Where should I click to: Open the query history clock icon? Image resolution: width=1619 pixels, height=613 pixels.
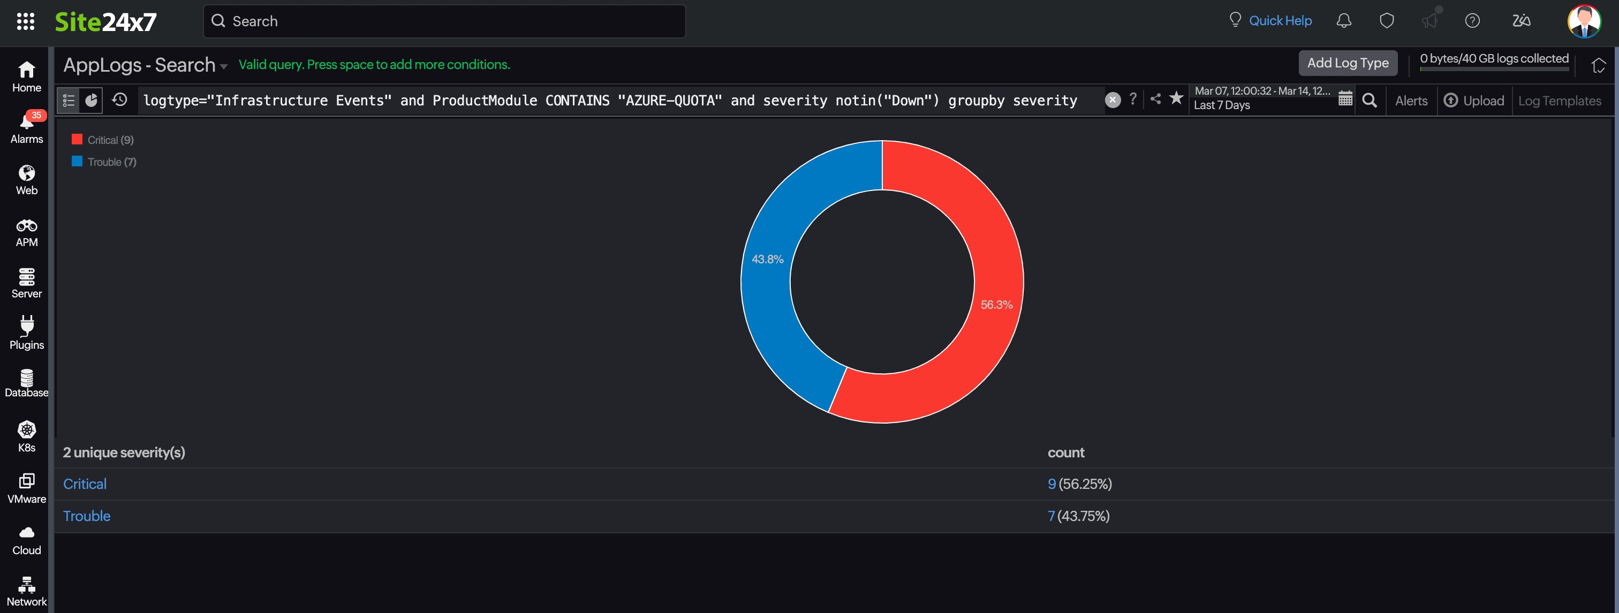pos(119,100)
